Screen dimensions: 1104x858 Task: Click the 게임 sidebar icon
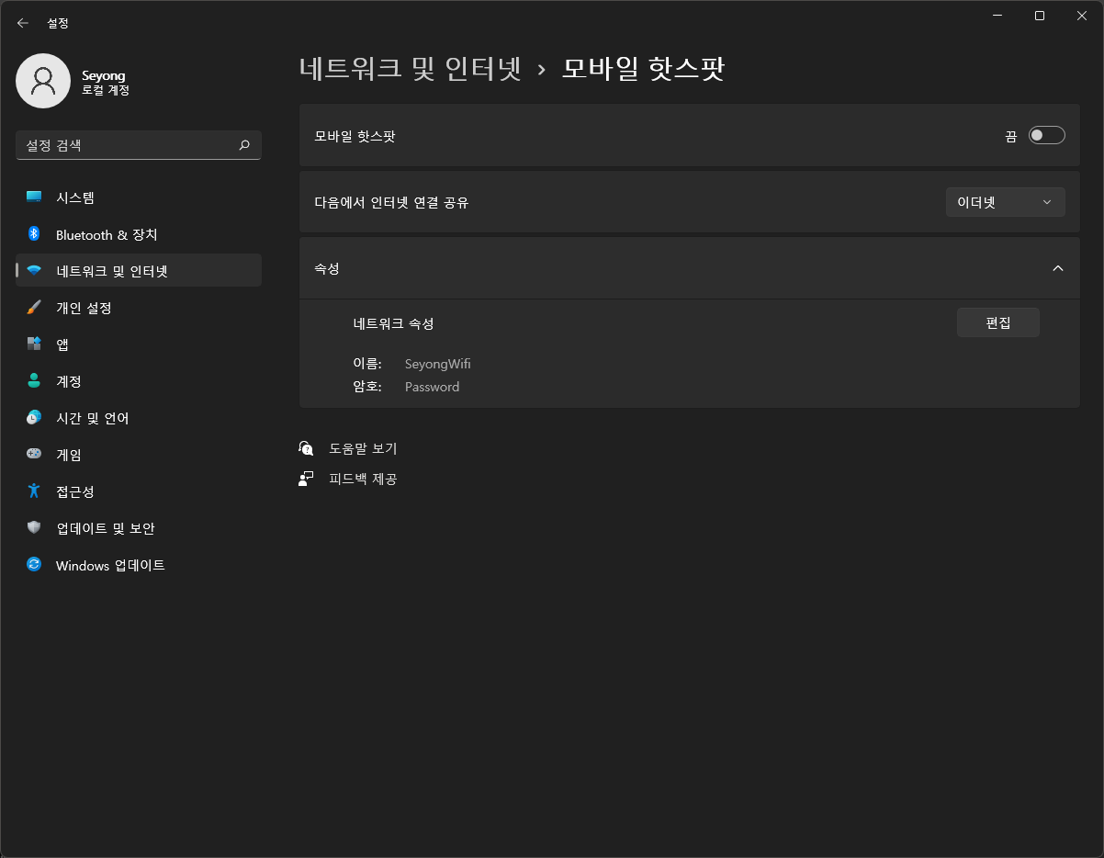click(x=34, y=454)
